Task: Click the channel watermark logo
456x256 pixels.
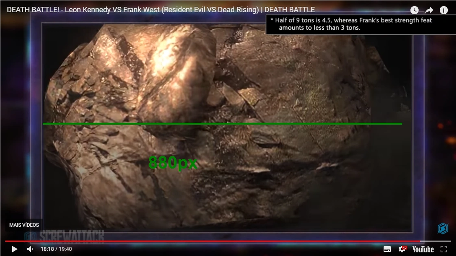Action: 443,228
